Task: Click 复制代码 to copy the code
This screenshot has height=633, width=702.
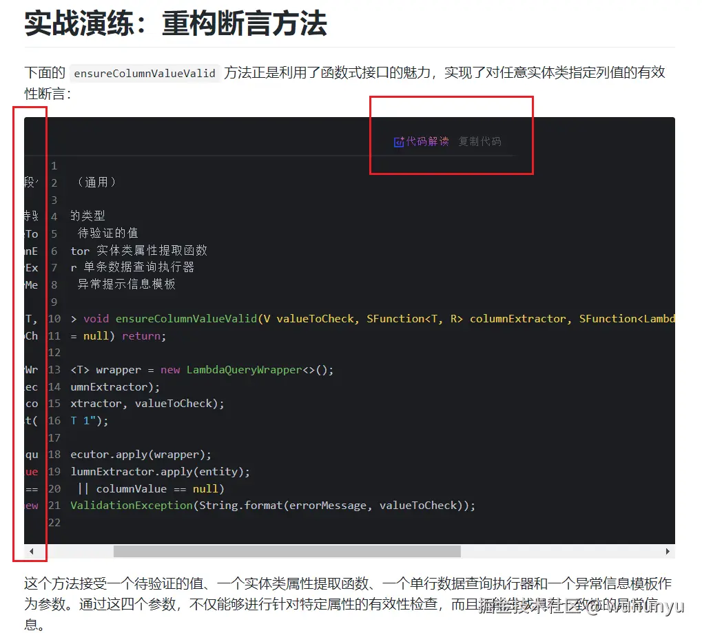Action: [x=479, y=141]
